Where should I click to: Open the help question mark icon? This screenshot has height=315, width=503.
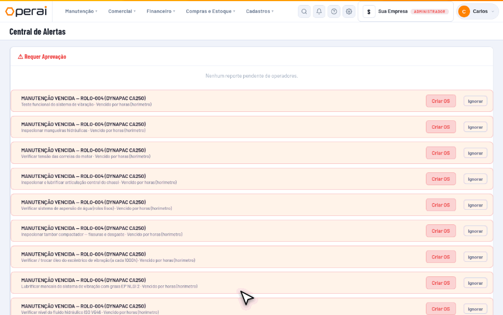[x=334, y=12]
